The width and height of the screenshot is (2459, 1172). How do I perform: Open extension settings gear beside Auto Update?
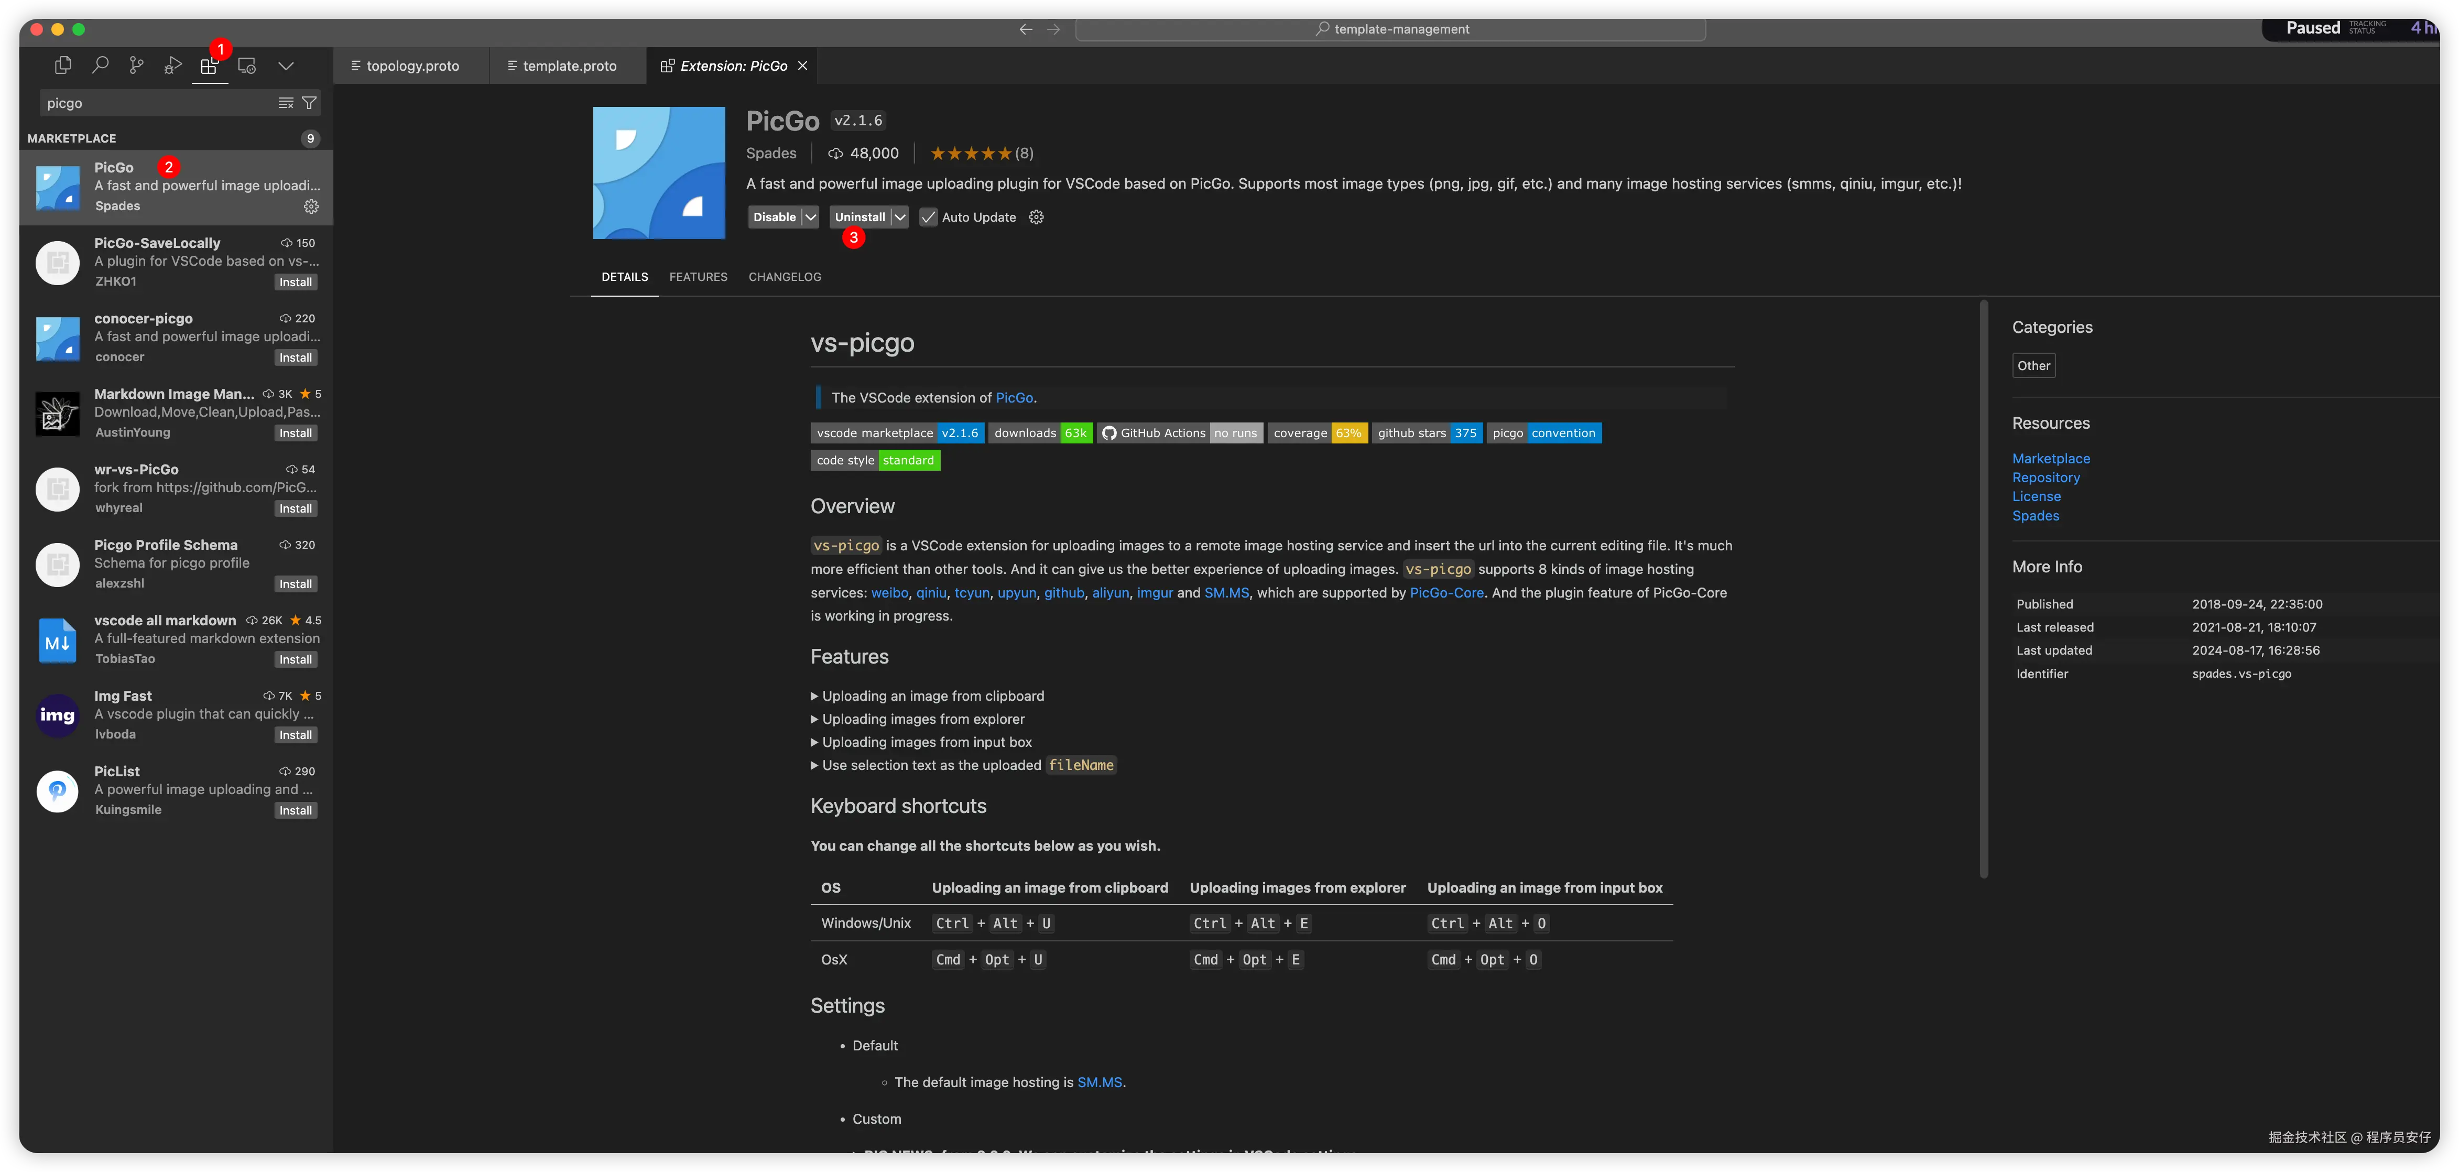(1037, 218)
